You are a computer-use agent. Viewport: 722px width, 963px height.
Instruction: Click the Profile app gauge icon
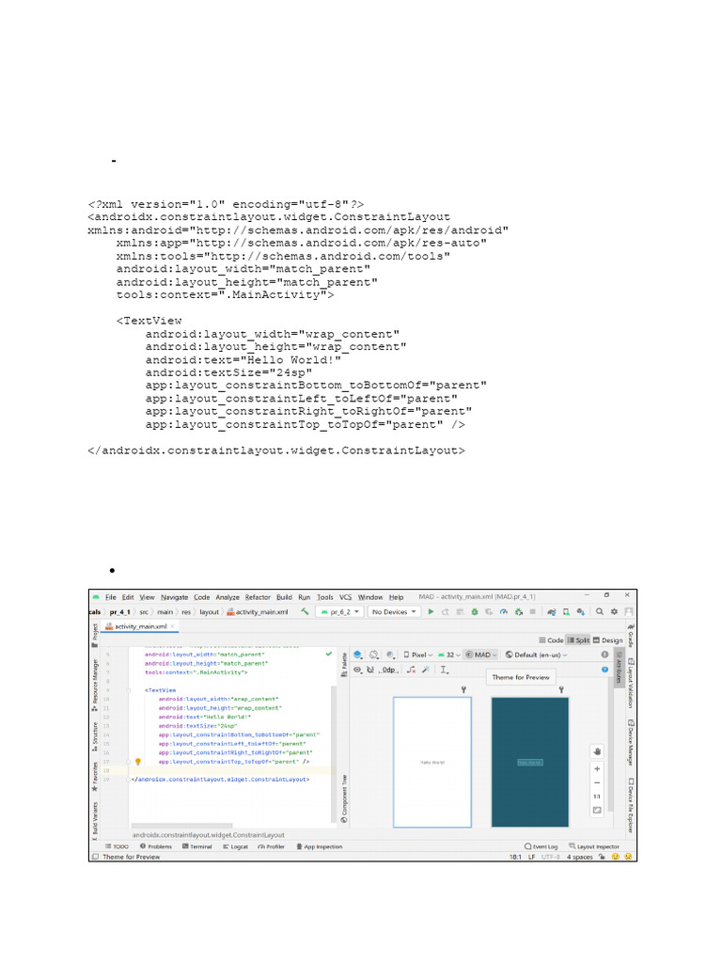pos(504,611)
